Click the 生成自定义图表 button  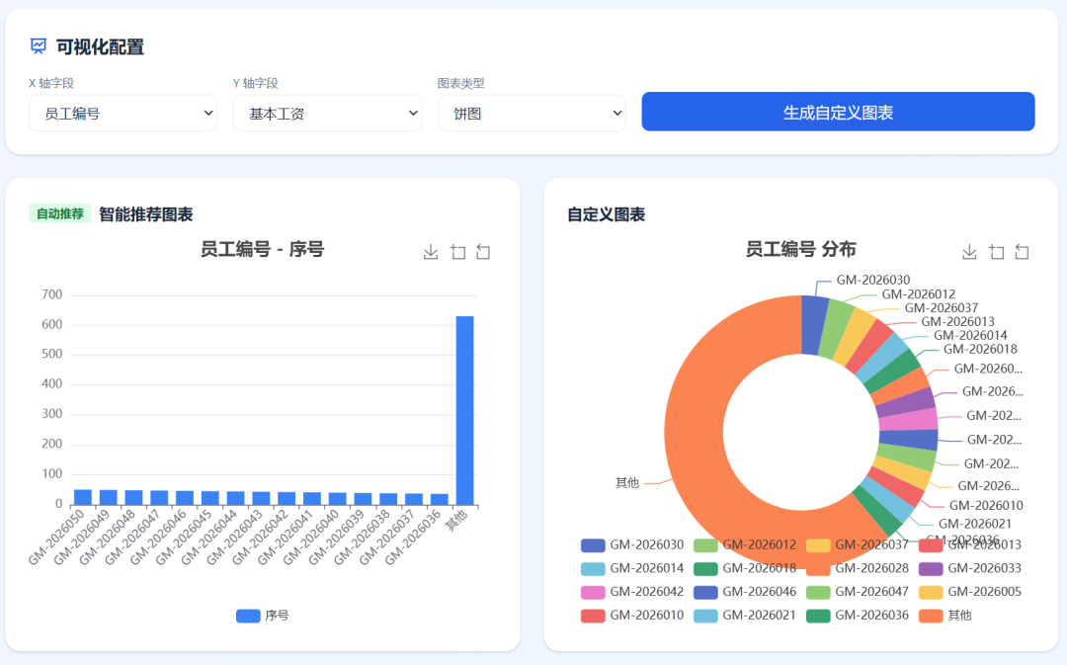click(839, 112)
